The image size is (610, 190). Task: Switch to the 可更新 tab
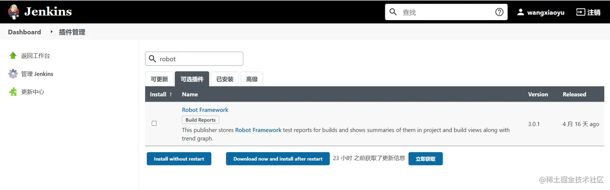point(159,79)
